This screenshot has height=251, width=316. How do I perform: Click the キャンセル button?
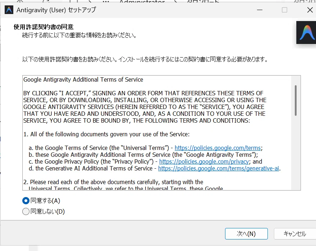click(295, 234)
